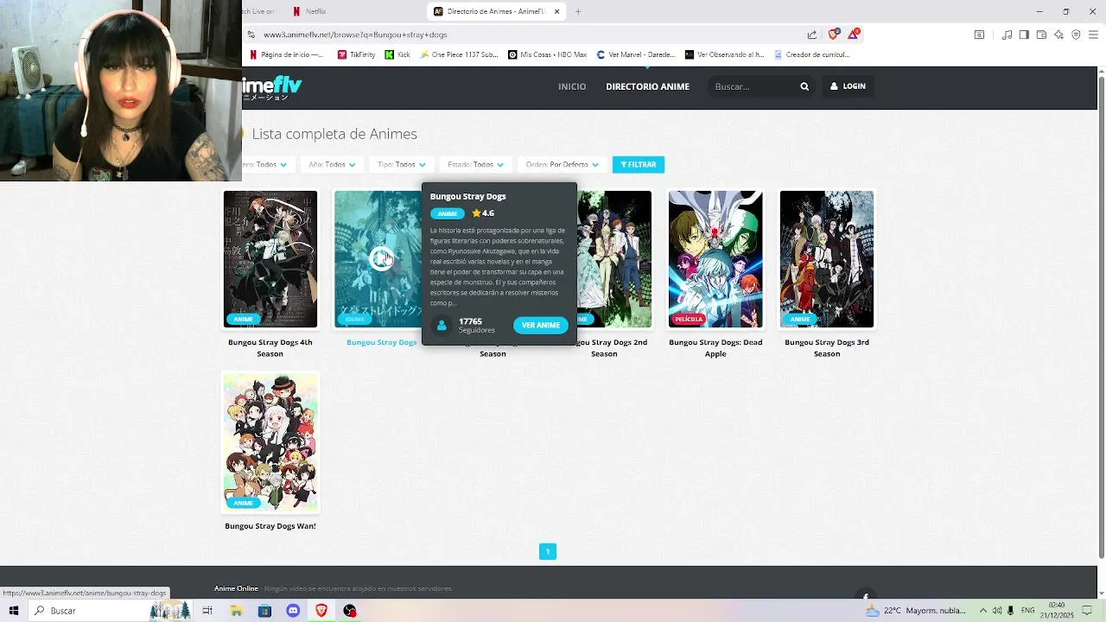Open the Ver Marvel Daredevil bookmark
1106x622 pixels.
tap(636, 54)
